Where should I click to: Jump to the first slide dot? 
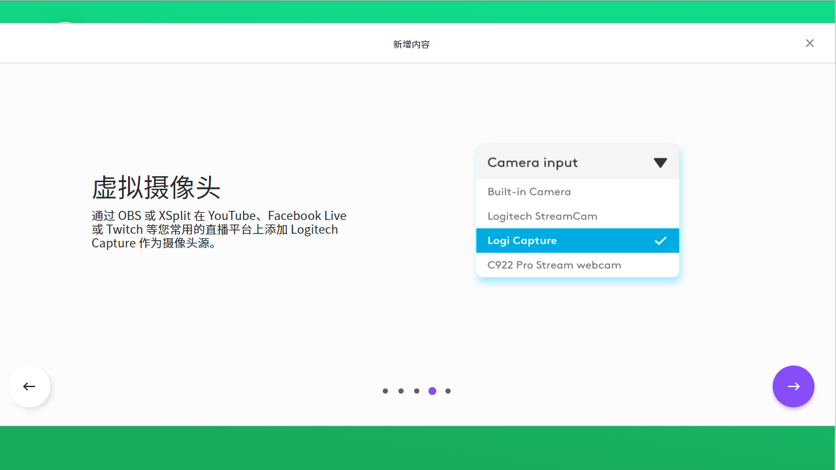click(x=385, y=391)
